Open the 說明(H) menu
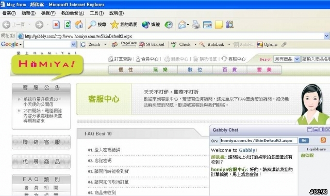 point(117,13)
